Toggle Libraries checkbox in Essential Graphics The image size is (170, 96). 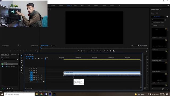point(152,25)
